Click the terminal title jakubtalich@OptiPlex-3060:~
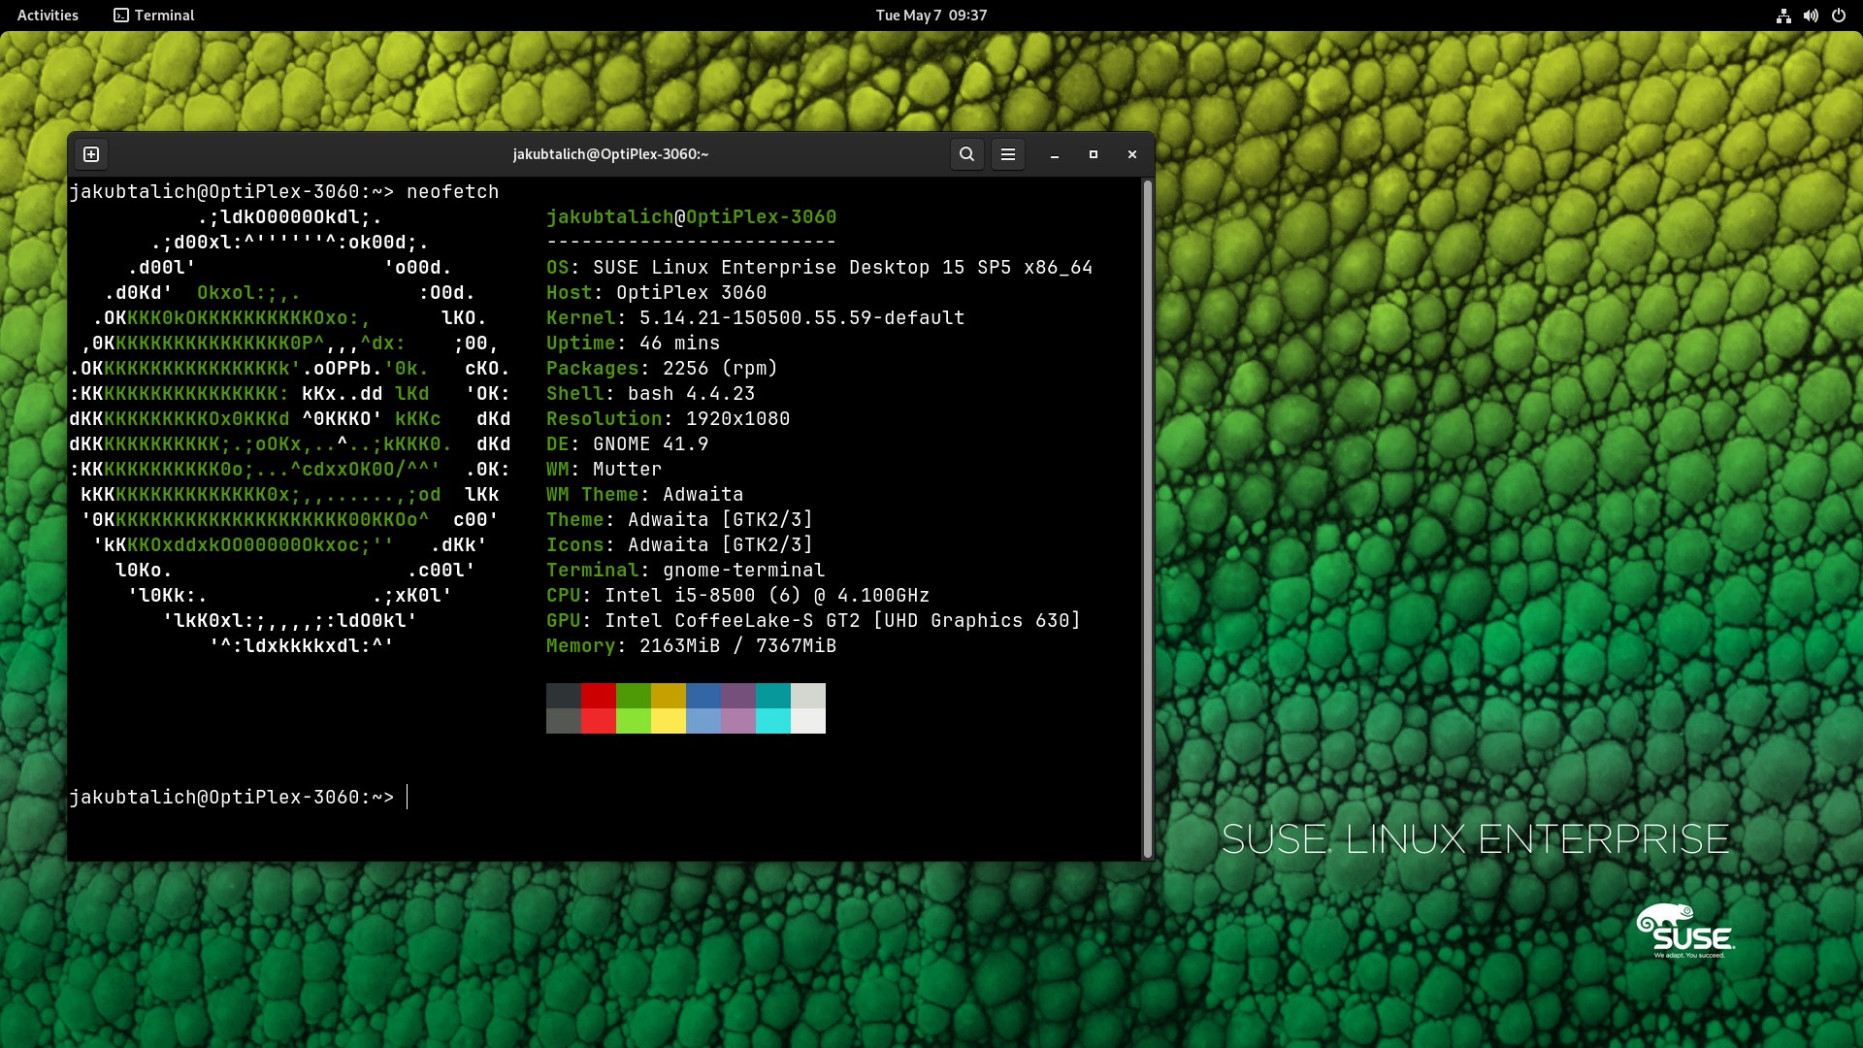Image resolution: width=1863 pixels, height=1048 pixels. 610,154
